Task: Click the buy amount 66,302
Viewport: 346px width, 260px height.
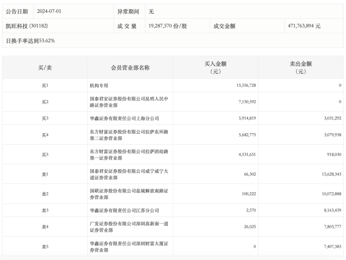Action: [x=250, y=174]
